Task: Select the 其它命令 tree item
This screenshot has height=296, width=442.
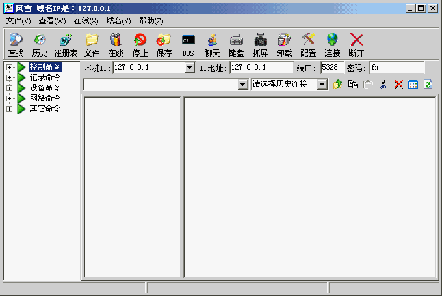Action: pos(45,109)
